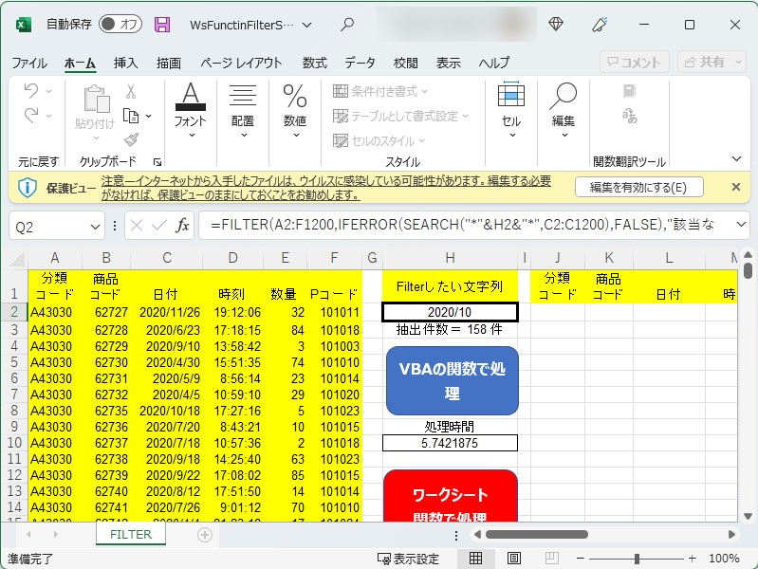The width and height of the screenshot is (758, 569).
Task: Click the zoom in plus button
Action: tap(693, 559)
